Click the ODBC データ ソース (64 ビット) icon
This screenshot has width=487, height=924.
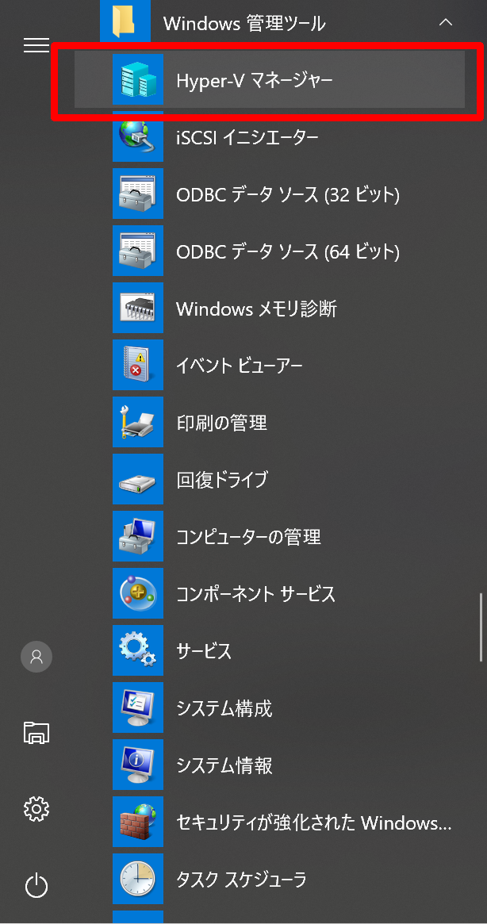137,251
